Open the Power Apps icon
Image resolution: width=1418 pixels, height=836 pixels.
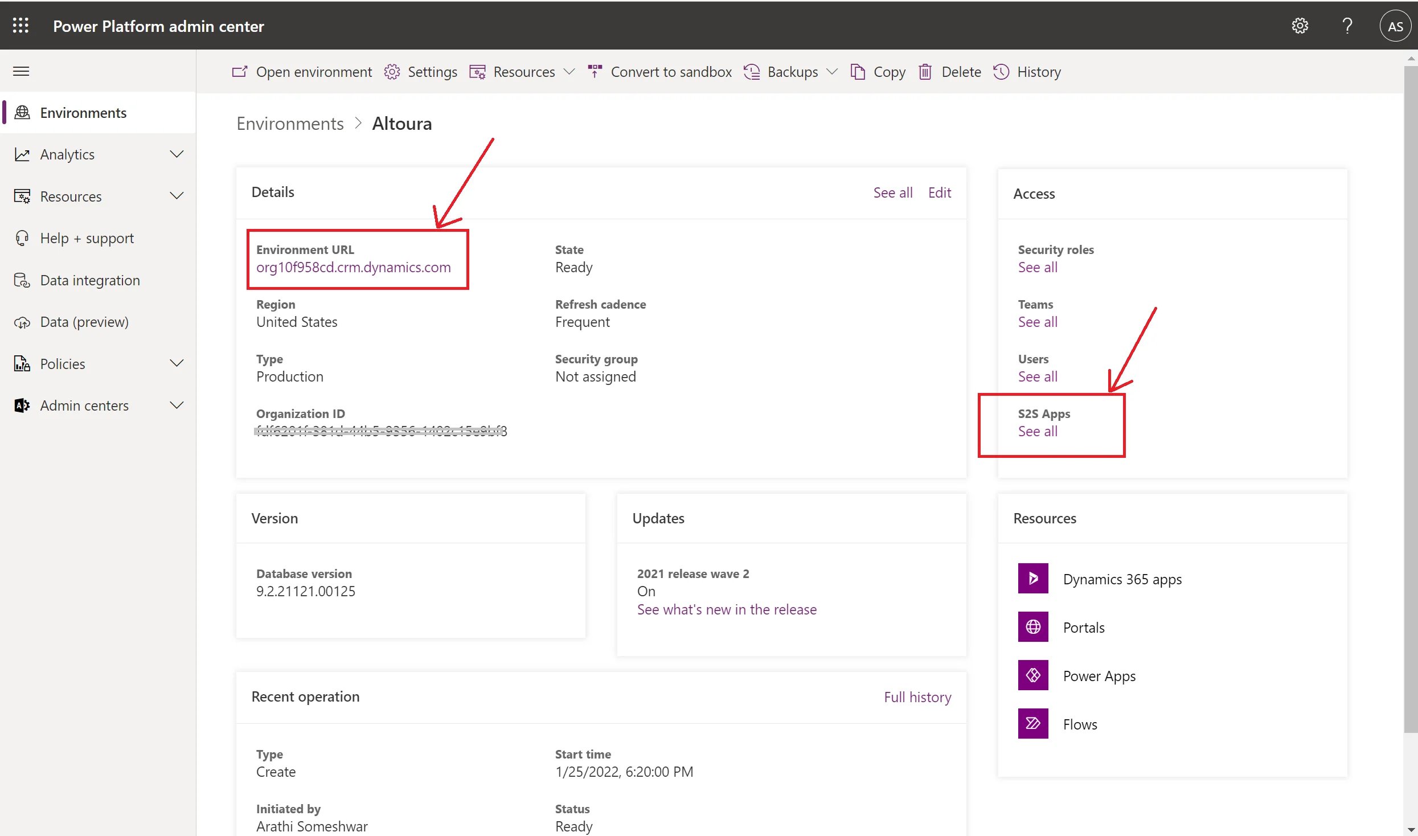[1033, 675]
